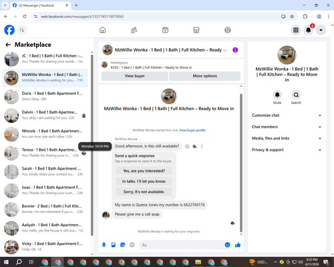Click the message text field Aa
Screen dimensions: 334x267
point(182,245)
